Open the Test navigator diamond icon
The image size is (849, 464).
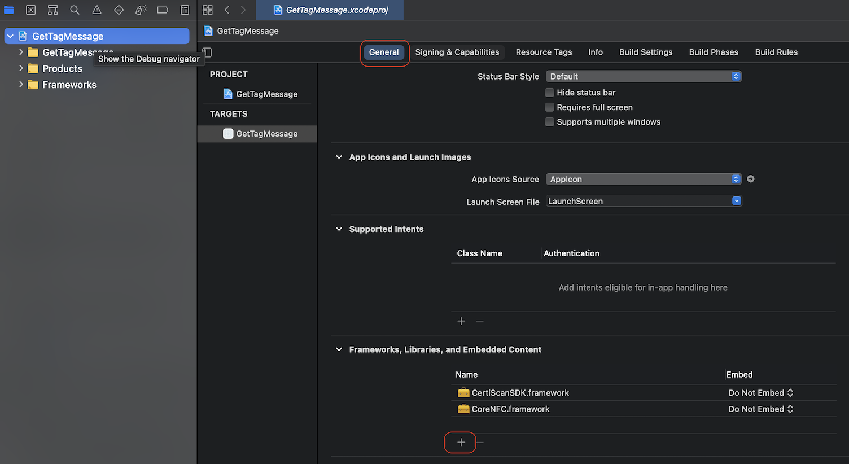119,10
